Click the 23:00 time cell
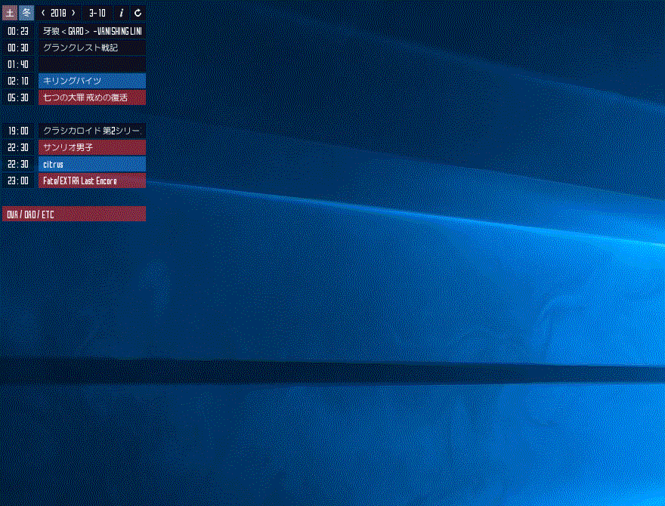The height and width of the screenshot is (506, 665). tap(18, 180)
